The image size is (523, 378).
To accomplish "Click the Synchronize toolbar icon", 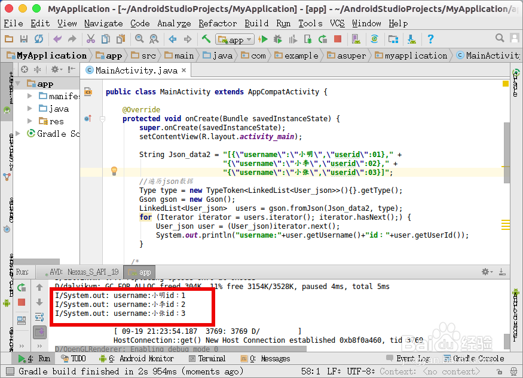I will [39, 39].
